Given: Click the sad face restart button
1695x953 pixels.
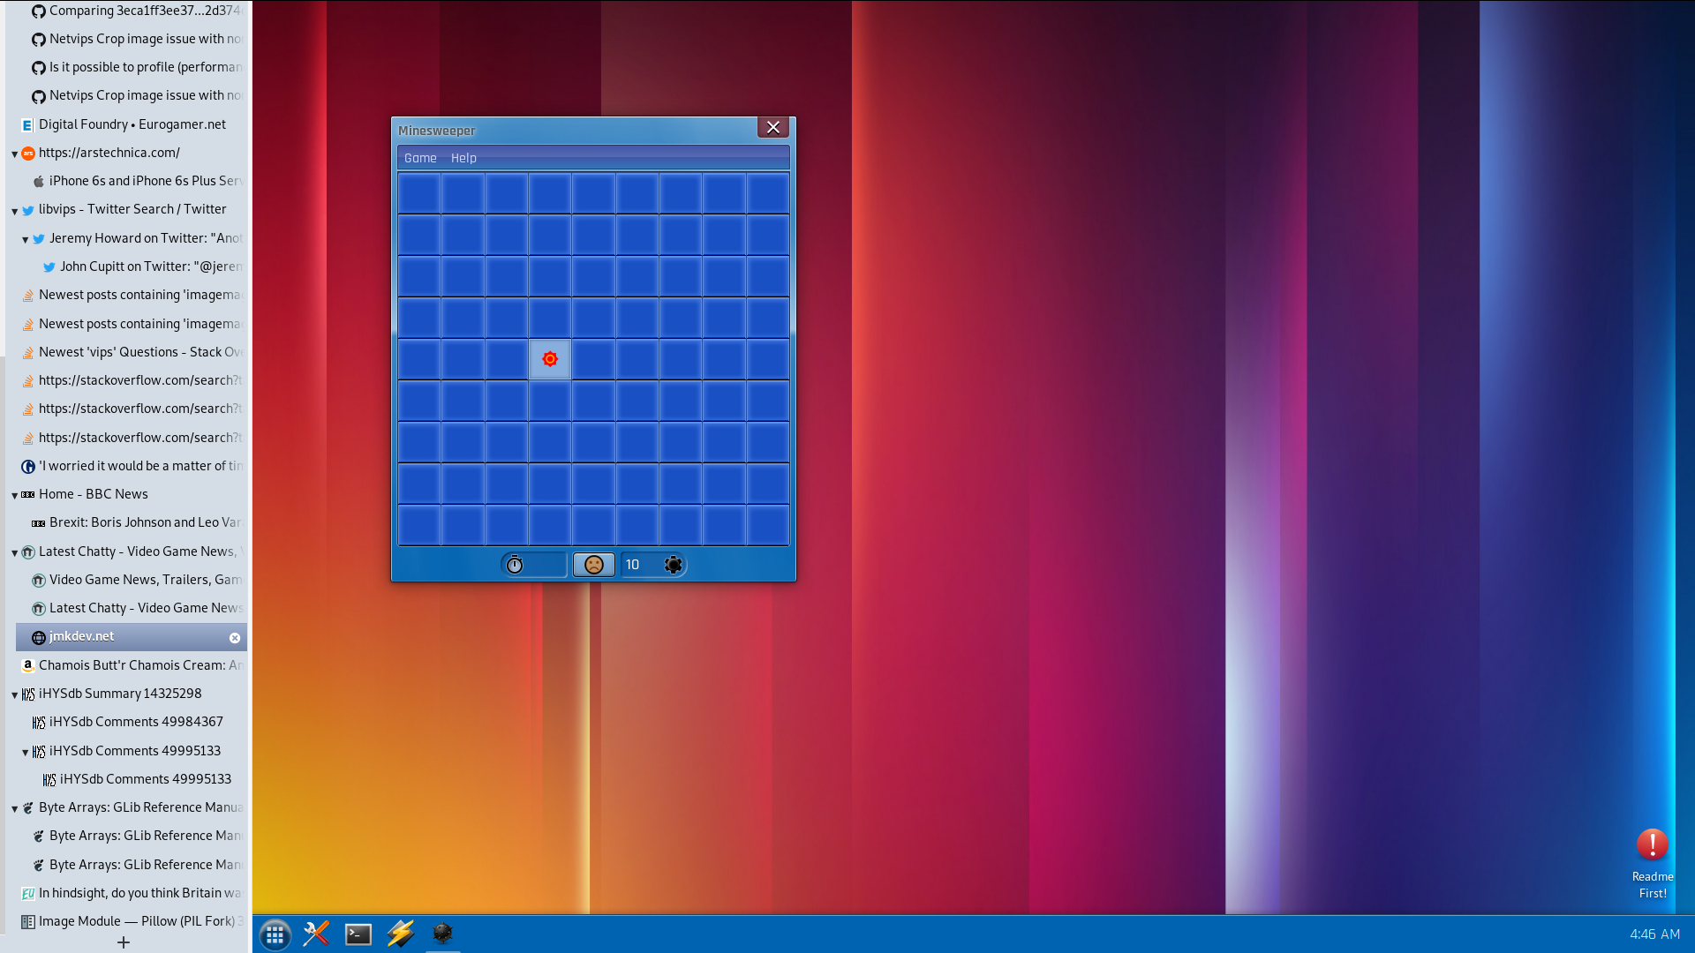Looking at the screenshot, I should (594, 565).
